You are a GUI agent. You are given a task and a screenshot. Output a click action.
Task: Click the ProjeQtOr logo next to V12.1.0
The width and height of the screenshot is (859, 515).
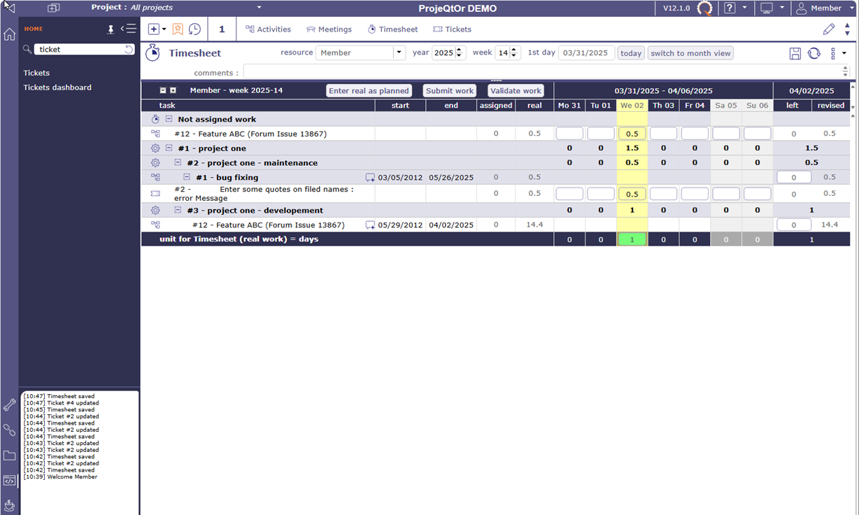[706, 8]
